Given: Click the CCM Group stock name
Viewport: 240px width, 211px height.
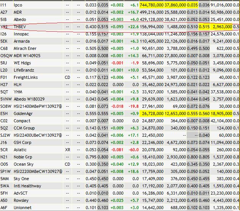Looking at the screenshot, I should tap(24, 128).
